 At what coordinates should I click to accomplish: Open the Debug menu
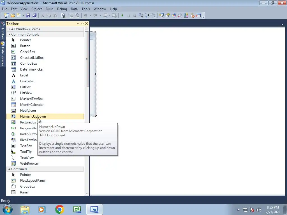pos(62,9)
